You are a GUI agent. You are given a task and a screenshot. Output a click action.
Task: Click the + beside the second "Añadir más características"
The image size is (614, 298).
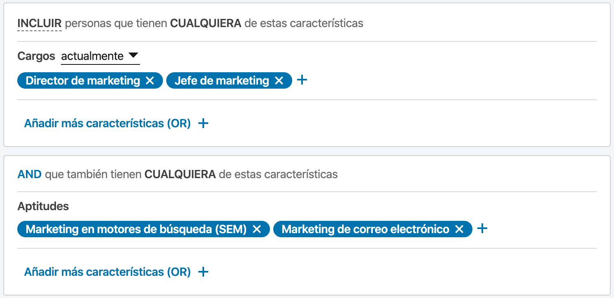click(203, 272)
